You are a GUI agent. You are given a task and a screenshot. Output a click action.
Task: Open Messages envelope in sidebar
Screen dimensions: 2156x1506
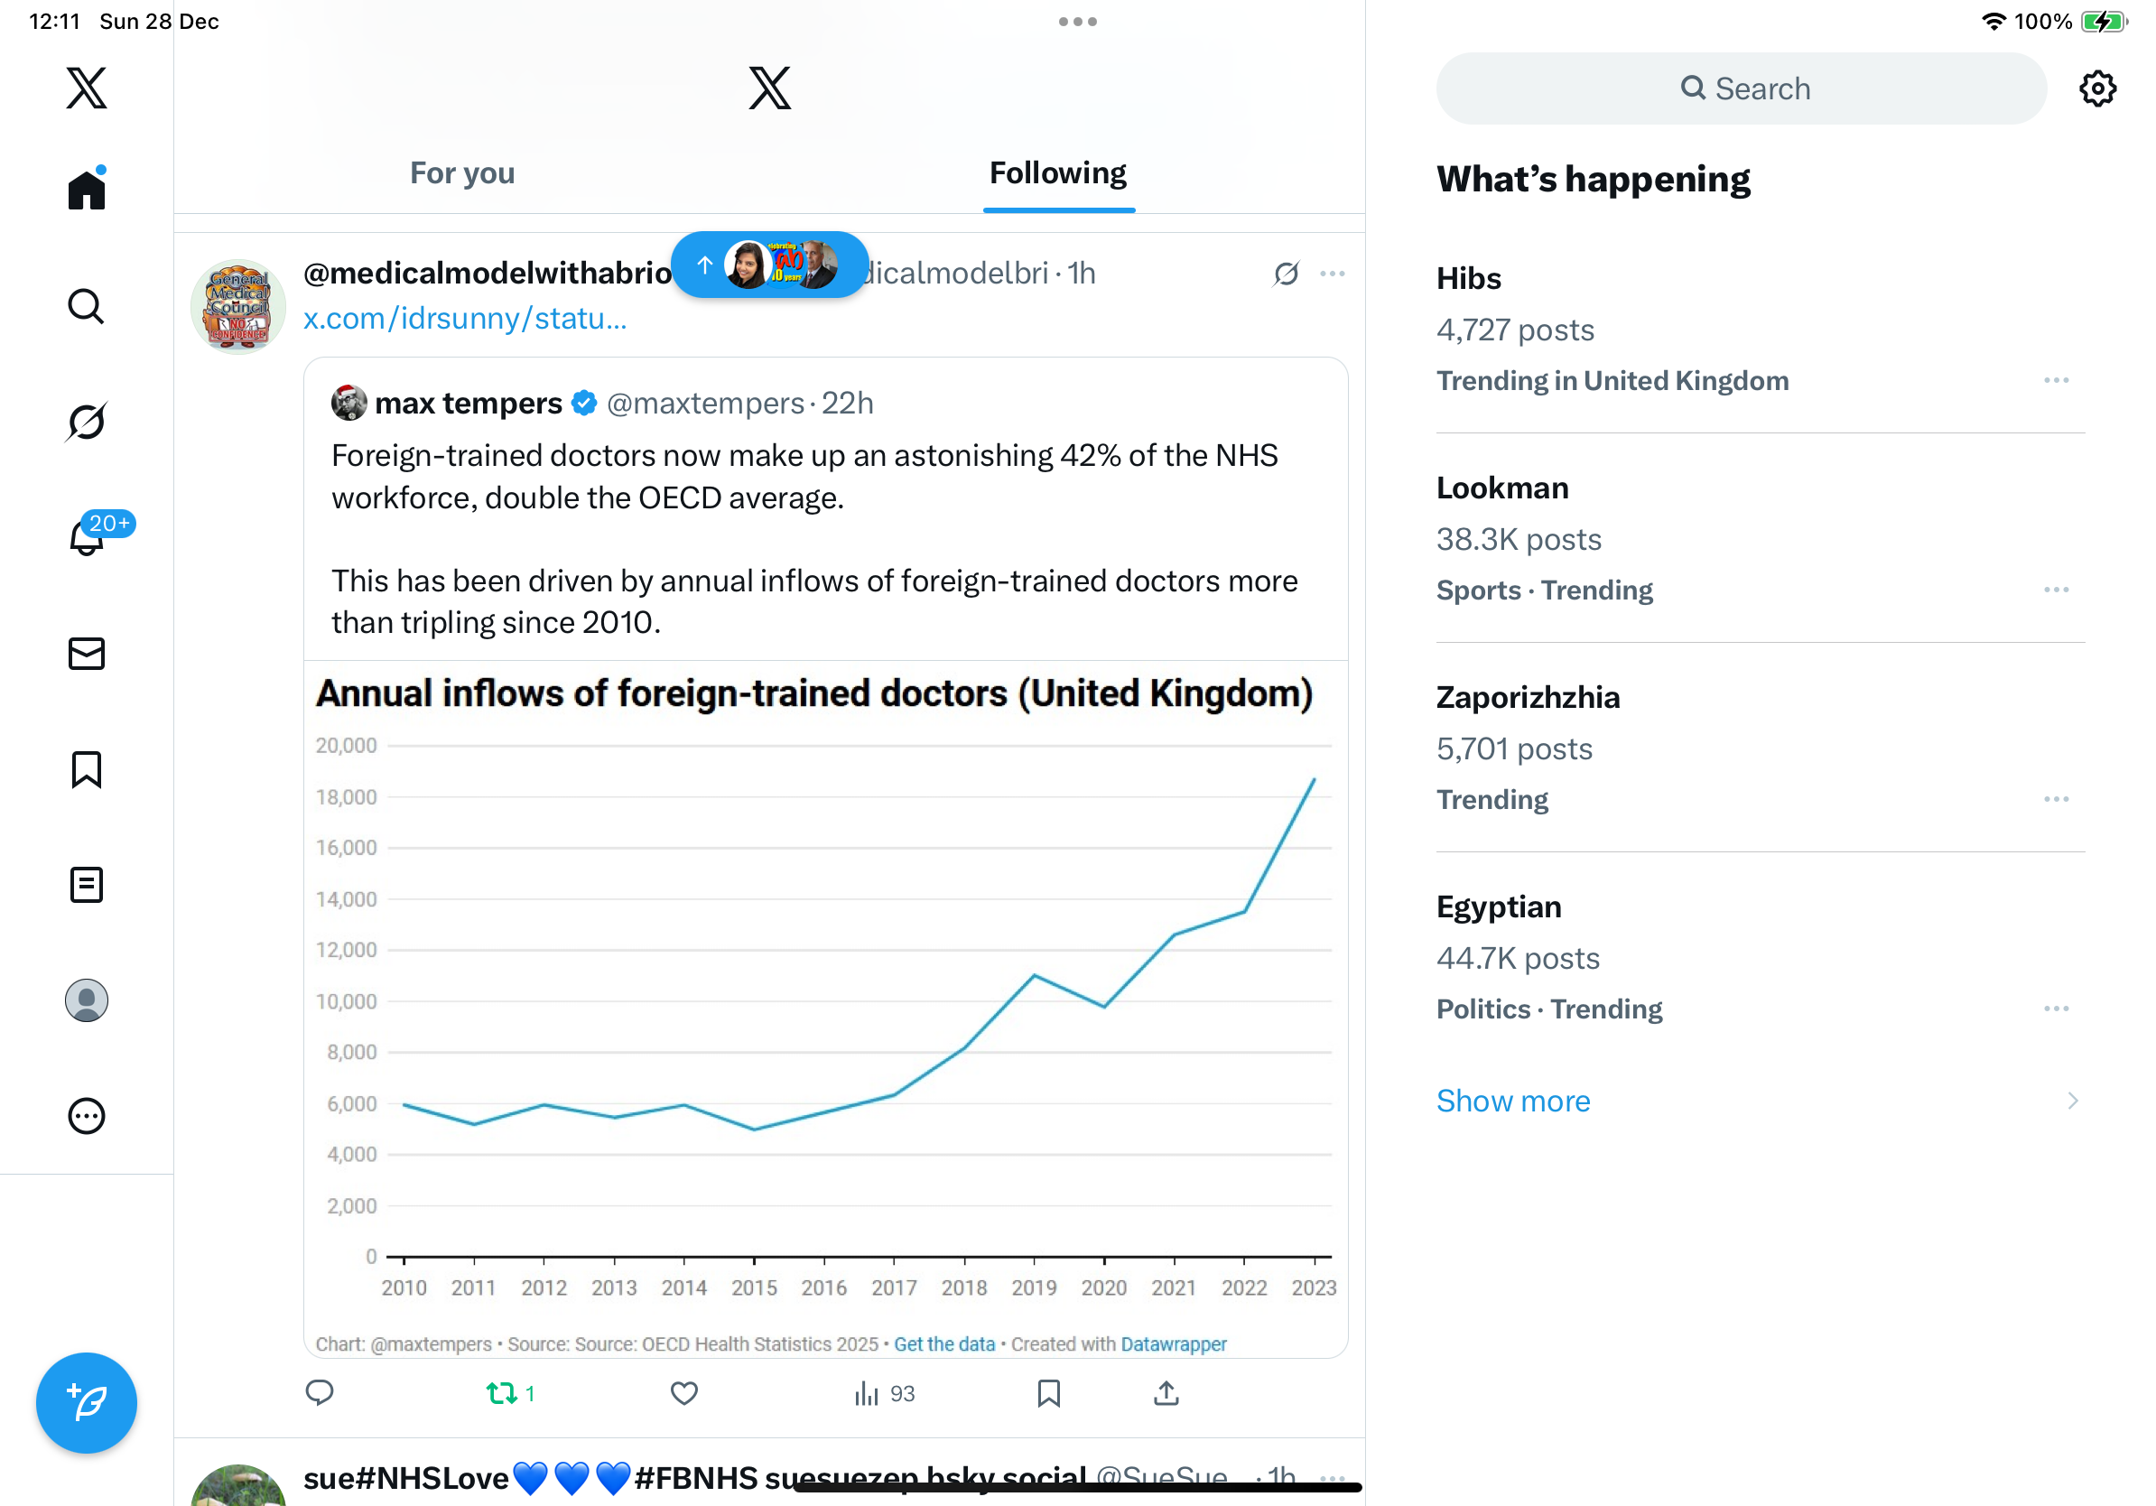point(87,654)
